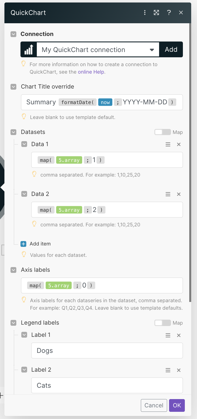
Task: Open the online Help link
Action: tap(91, 72)
